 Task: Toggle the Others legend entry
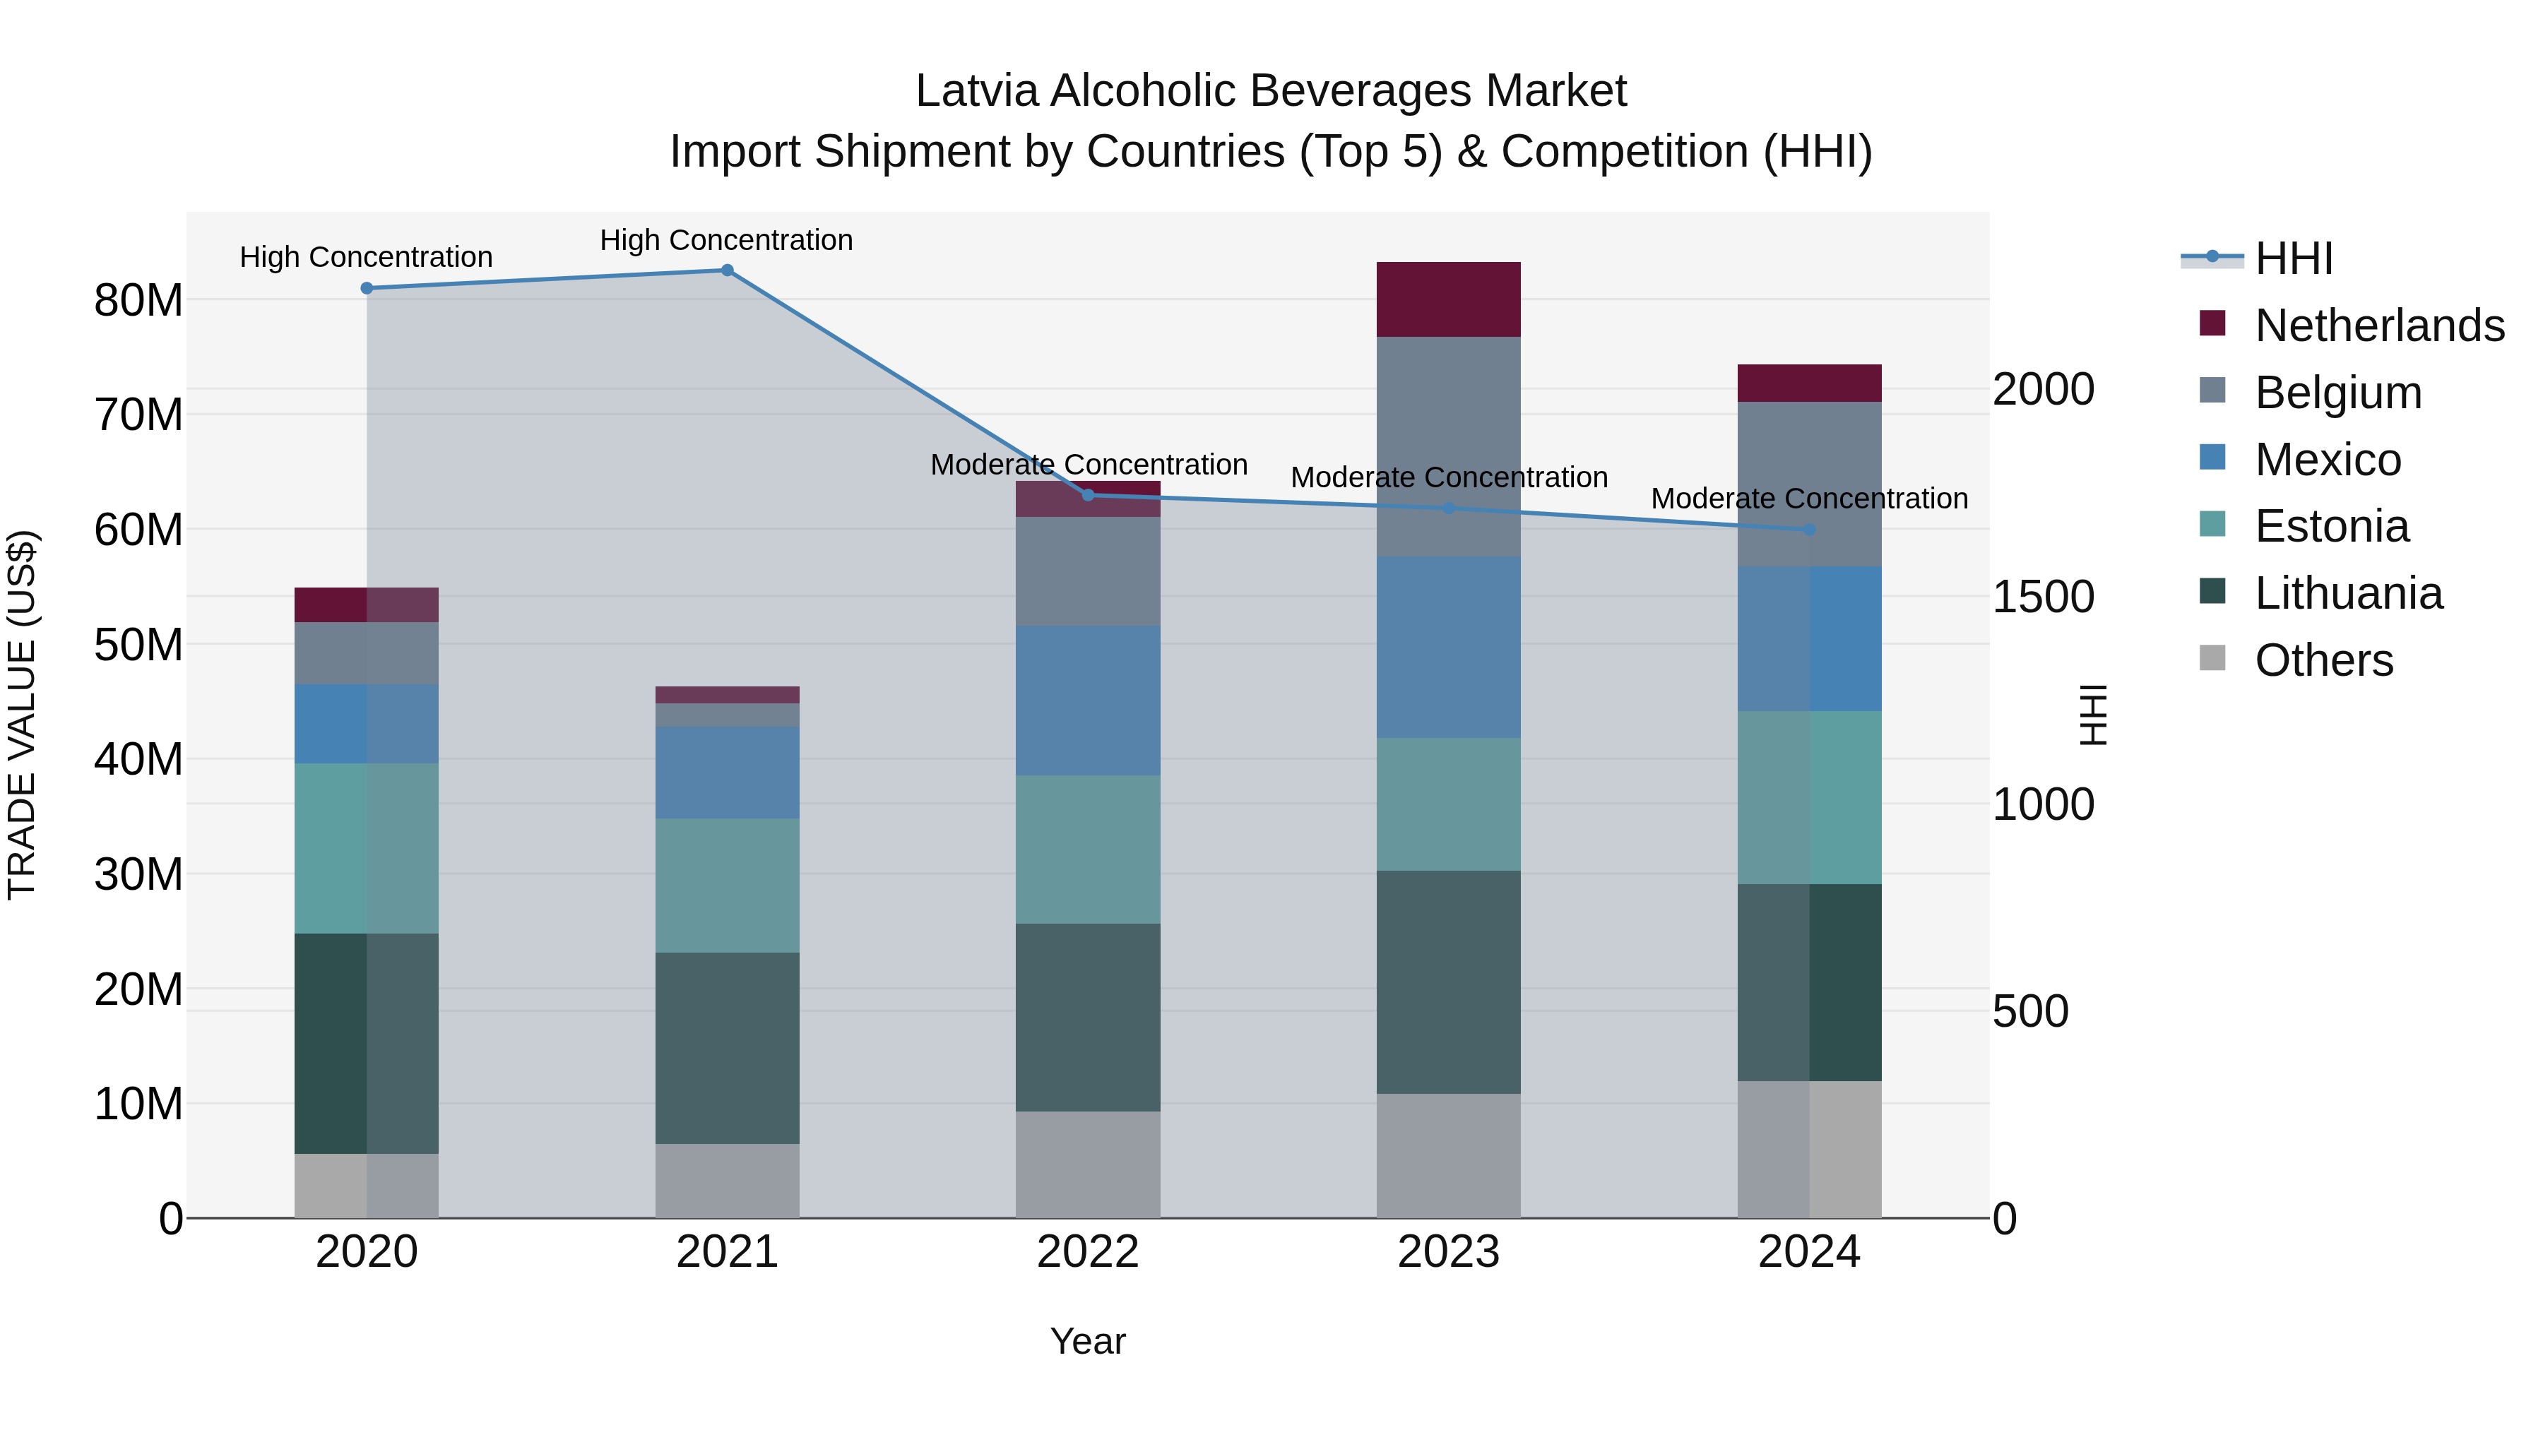[2296, 660]
